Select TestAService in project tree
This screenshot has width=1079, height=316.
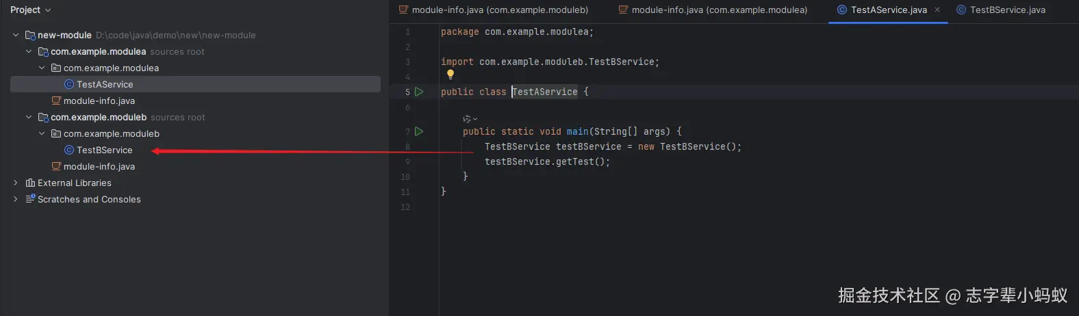click(105, 84)
